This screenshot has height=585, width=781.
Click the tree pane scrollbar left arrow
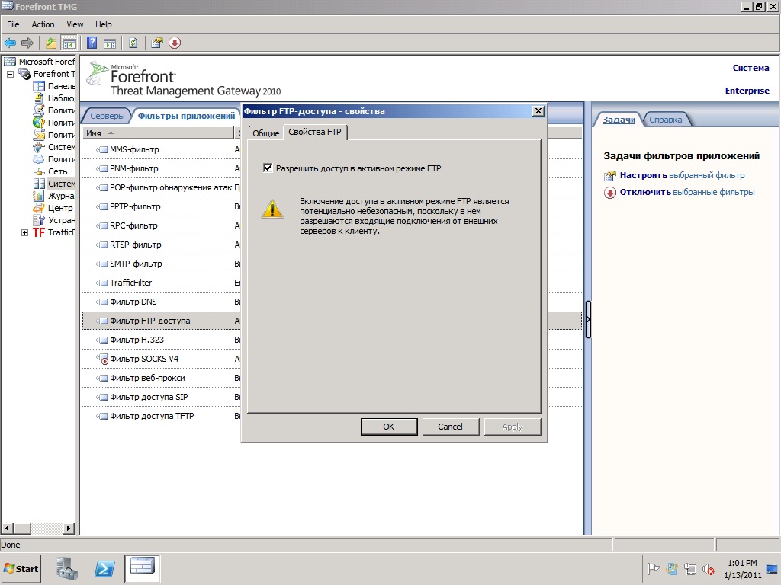pos(6,528)
